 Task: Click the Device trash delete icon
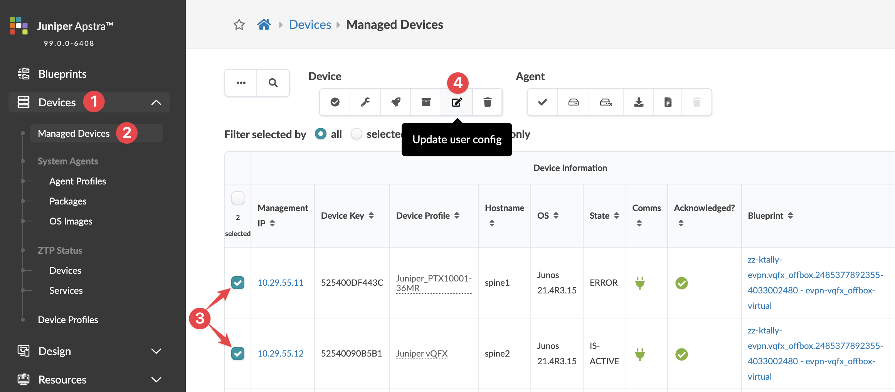pos(487,102)
